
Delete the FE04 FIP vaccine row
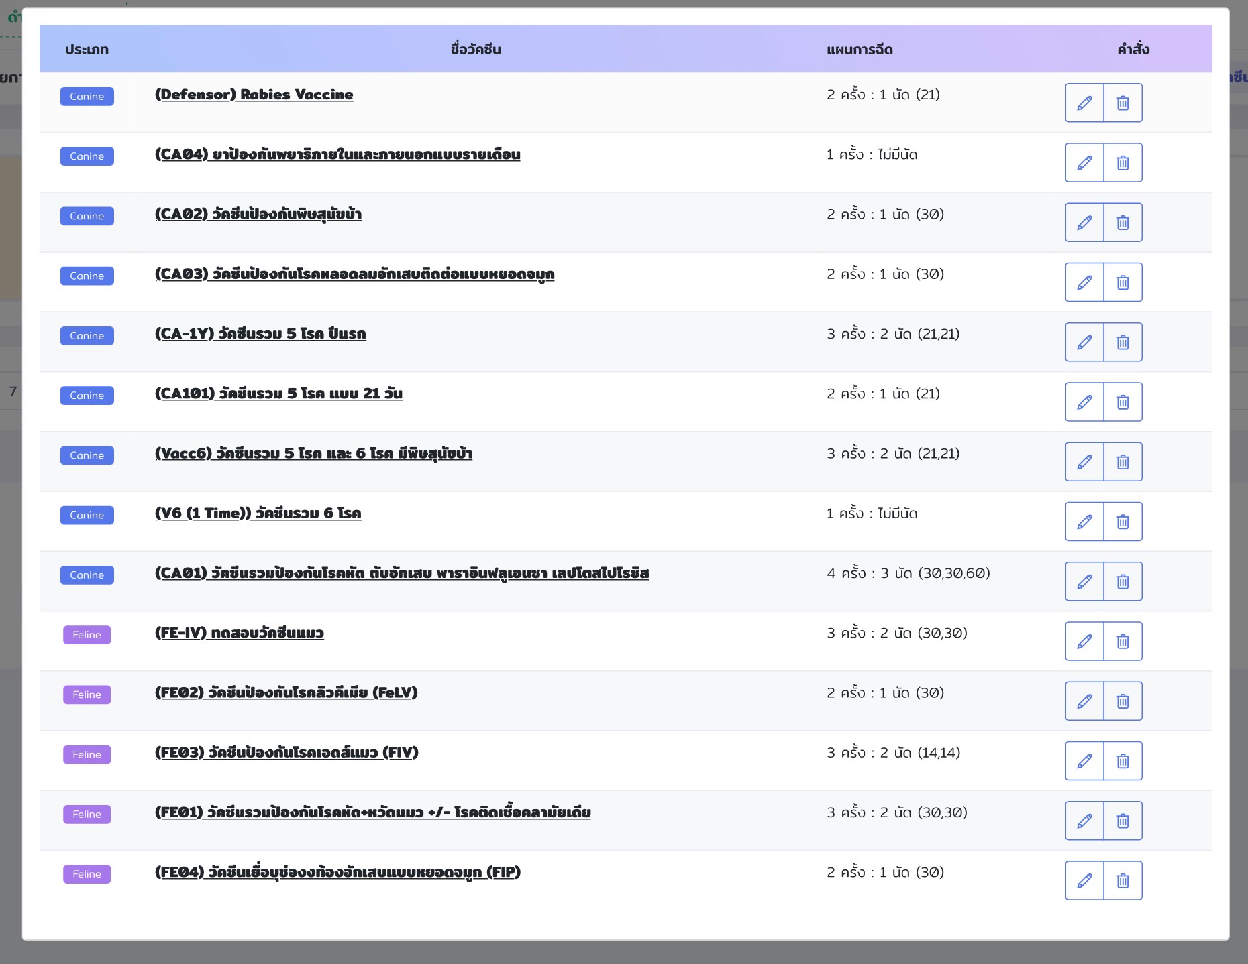click(x=1123, y=880)
